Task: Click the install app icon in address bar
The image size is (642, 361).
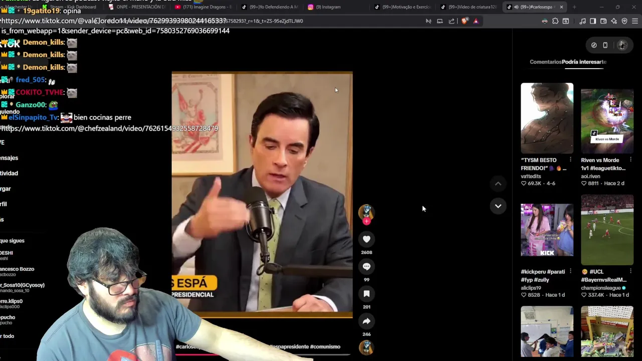Action: coord(440,21)
